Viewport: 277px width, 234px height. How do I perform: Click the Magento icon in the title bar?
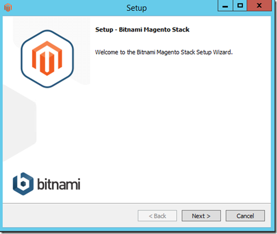pyautogui.click(x=8, y=8)
